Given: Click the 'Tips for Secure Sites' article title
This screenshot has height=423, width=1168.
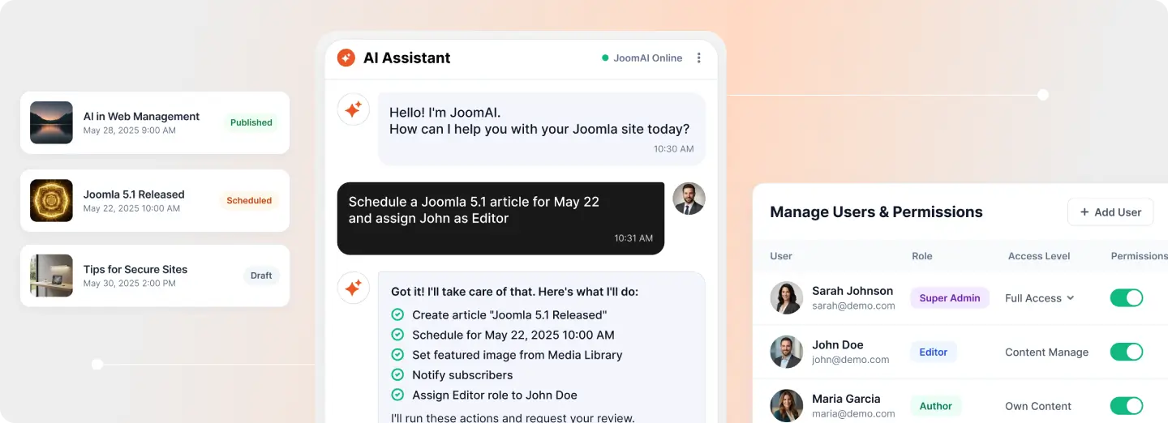Looking at the screenshot, I should point(135,269).
